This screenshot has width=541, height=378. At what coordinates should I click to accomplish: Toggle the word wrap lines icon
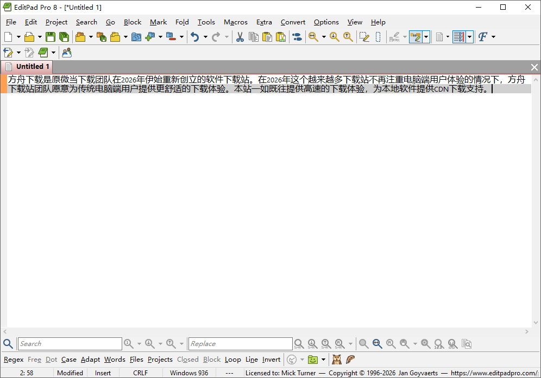[459, 37]
